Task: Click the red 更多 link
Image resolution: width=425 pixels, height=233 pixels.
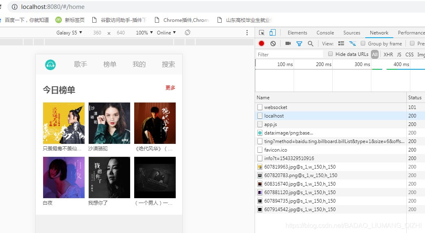Action: click(x=170, y=88)
